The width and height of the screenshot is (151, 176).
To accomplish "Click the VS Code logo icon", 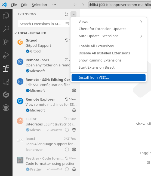I will [x=4, y=5].
